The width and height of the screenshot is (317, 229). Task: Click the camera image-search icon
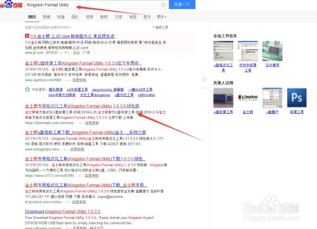[164, 4]
